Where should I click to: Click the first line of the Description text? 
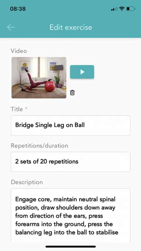click(65, 200)
